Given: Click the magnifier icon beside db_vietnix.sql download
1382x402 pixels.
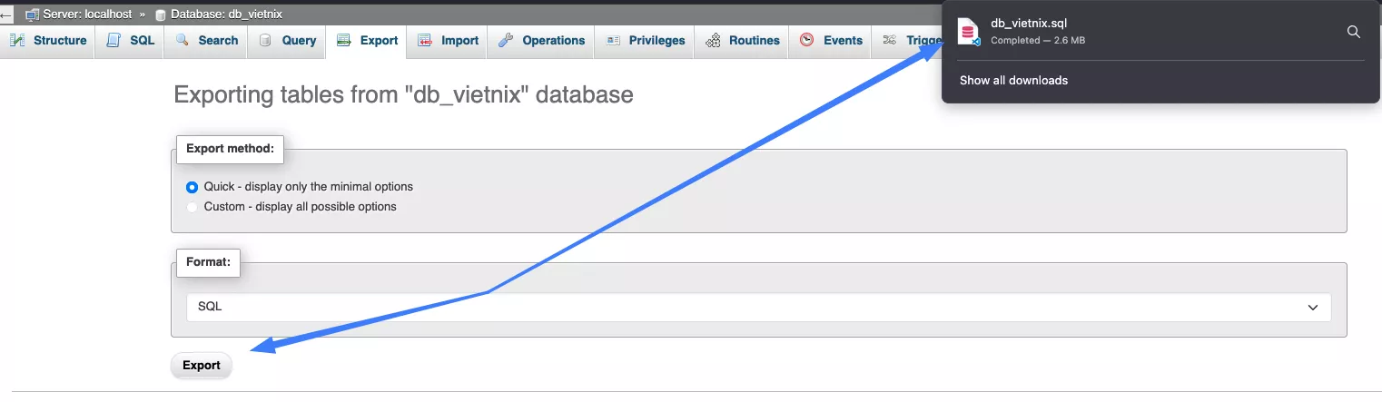Looking at the screenshot, I should 1353,32.
